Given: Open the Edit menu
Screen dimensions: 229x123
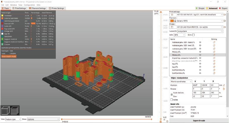Looking at the screenshot, I should (x=7, y=5).
